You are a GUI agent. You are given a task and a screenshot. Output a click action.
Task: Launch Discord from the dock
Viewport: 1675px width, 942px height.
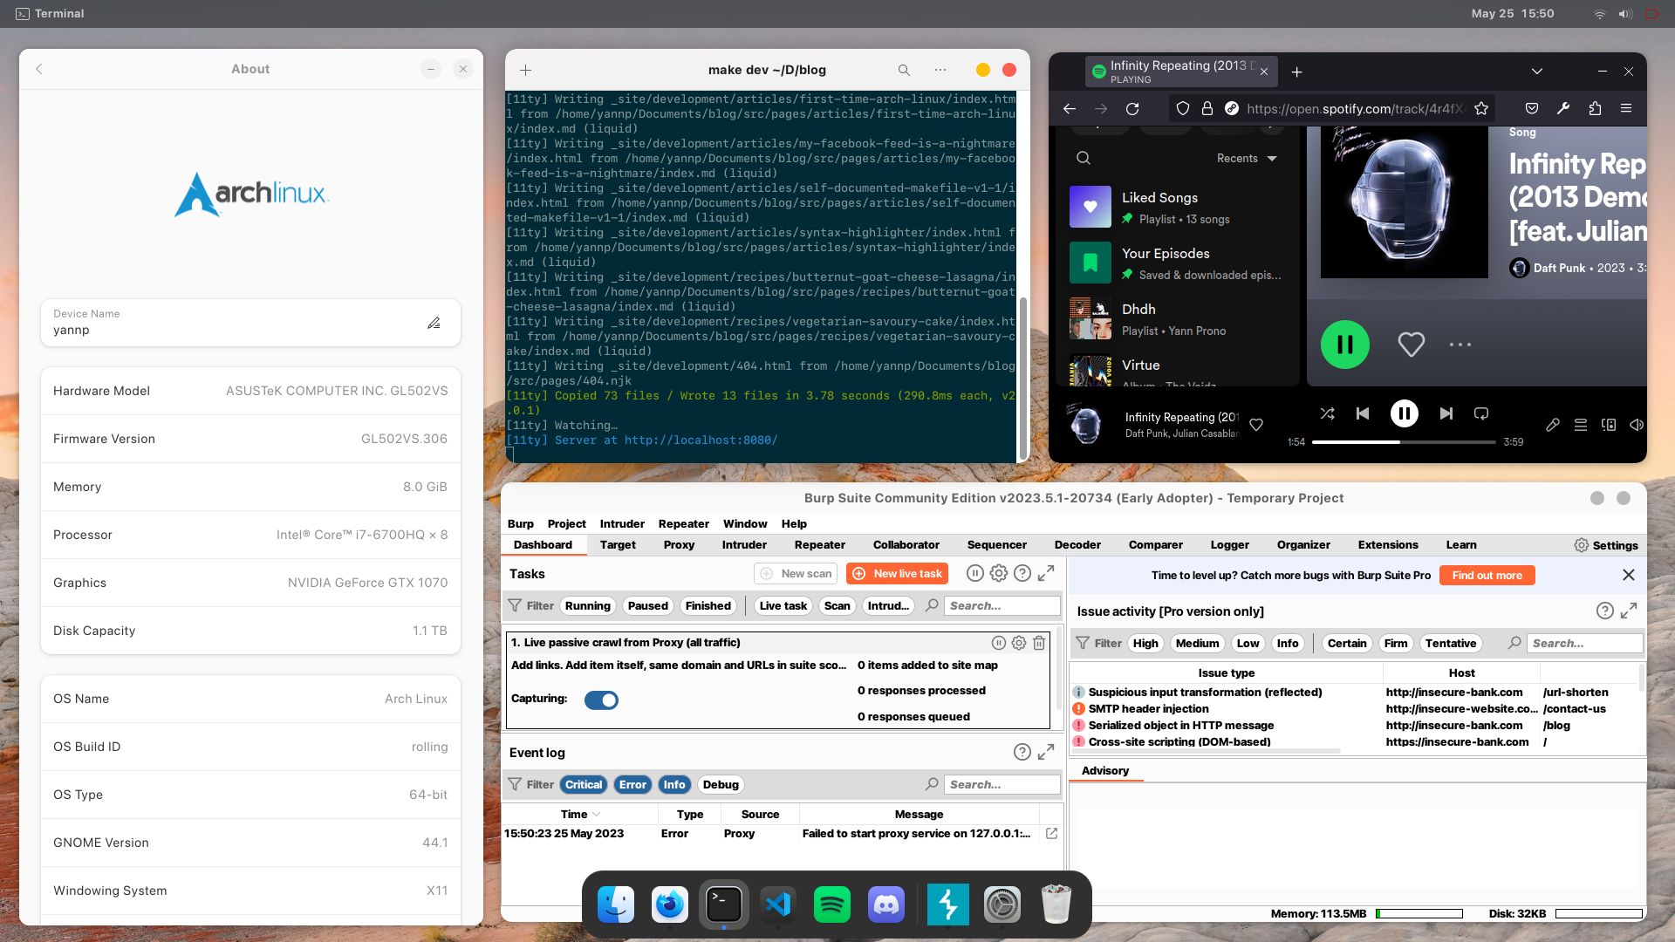point(886,904)
